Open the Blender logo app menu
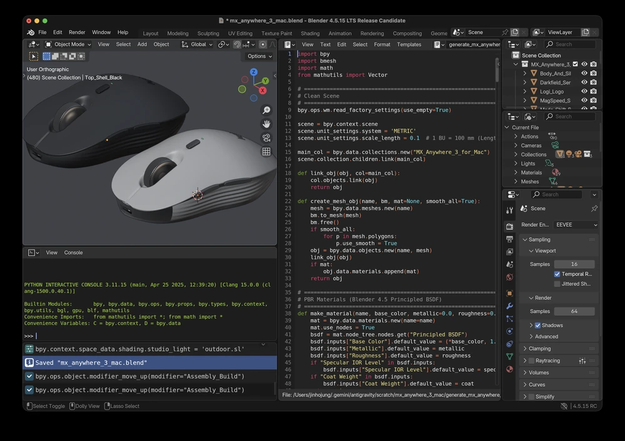 click(31, 32)
